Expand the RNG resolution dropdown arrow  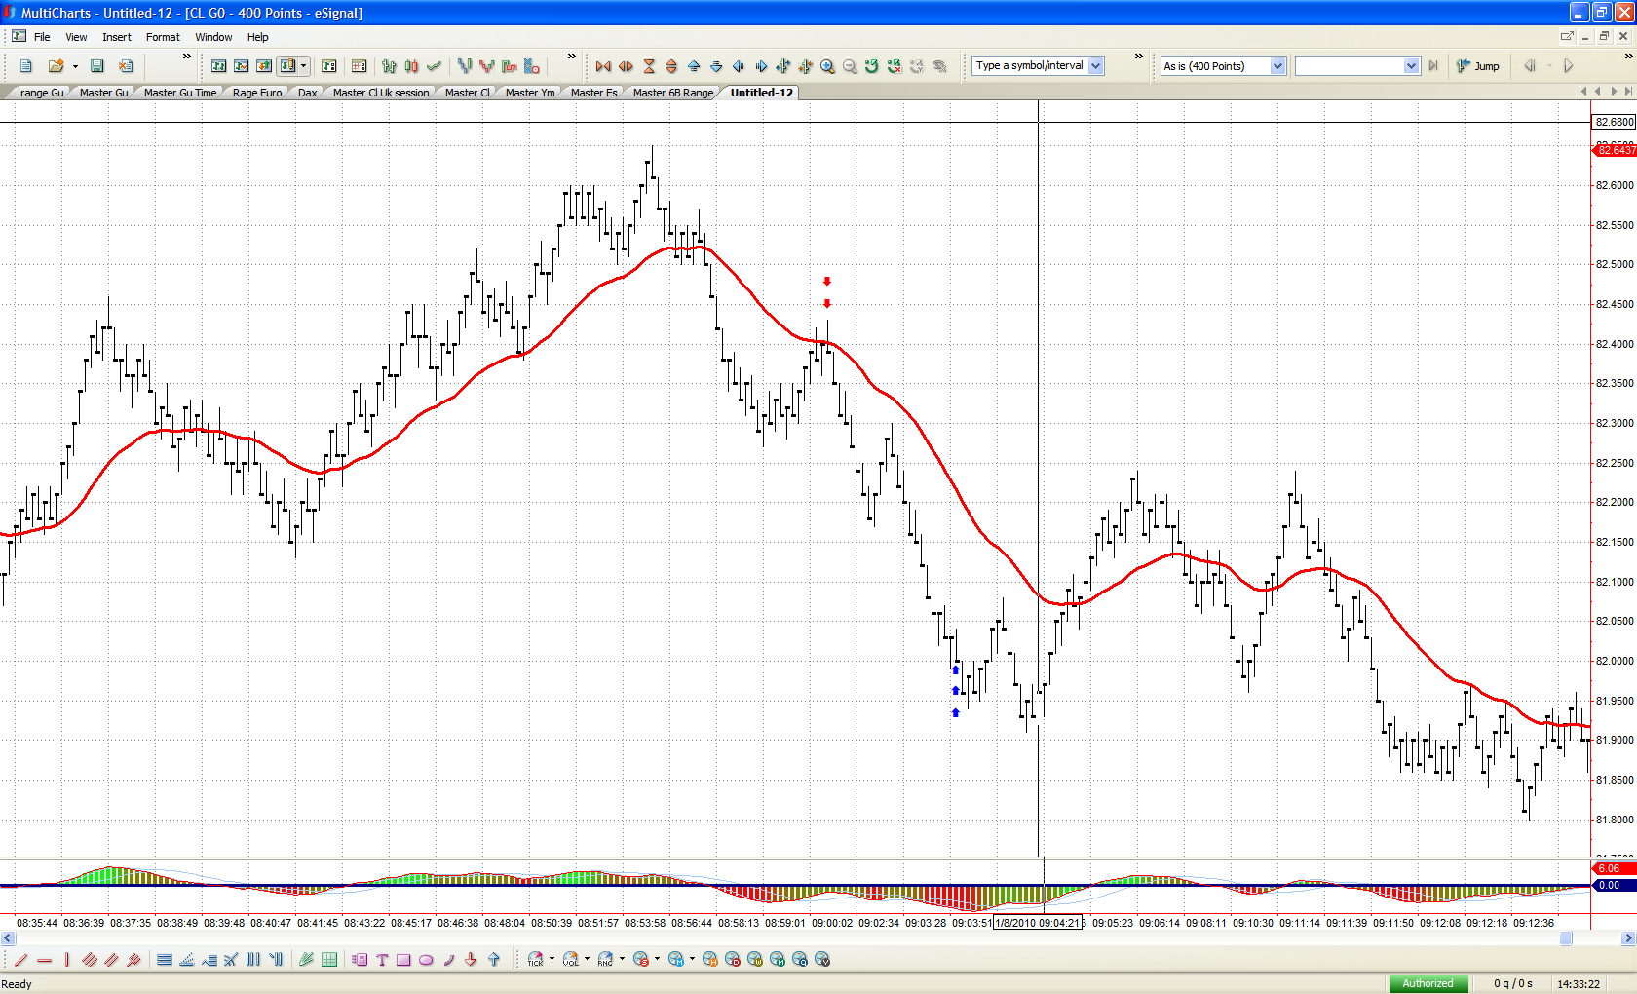(622, 959)
